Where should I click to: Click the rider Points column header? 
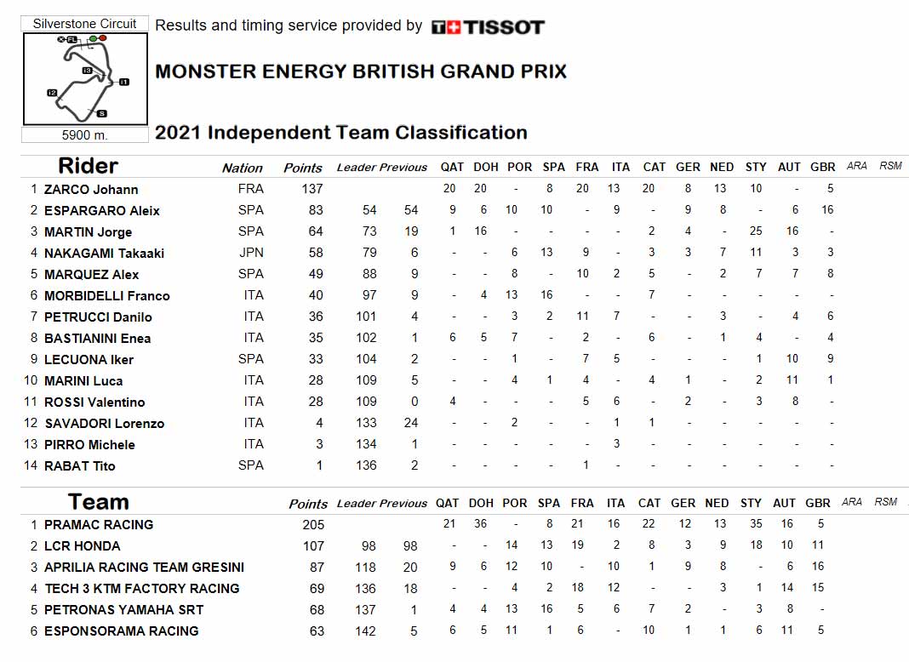[x=303, y=168]
